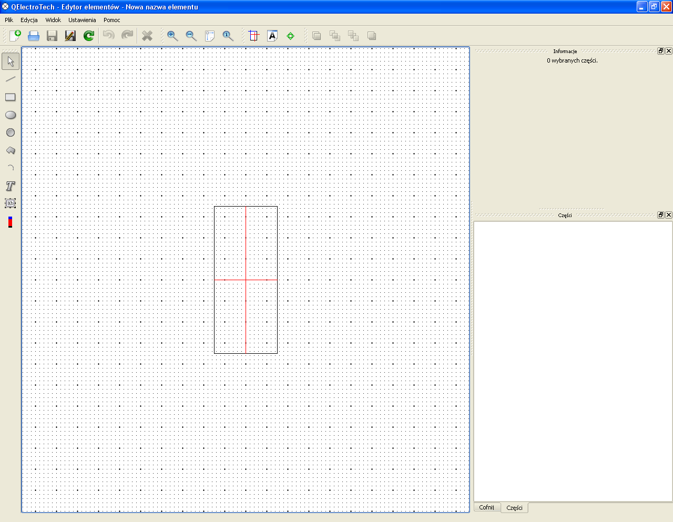Click the green reload icon
Image resolution: width=673 pixels, height=522 pixels.
(x=89, y=36)
